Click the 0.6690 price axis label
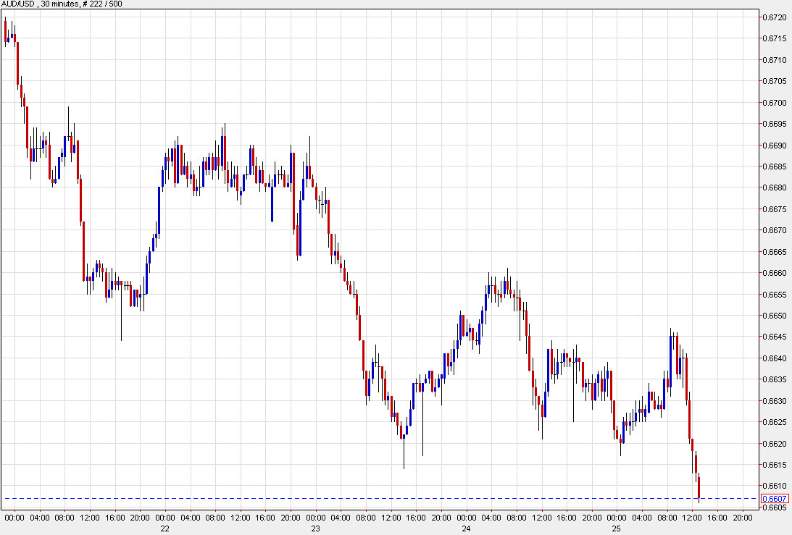This screenshot has height=535, width=792. tap(773, 144)
